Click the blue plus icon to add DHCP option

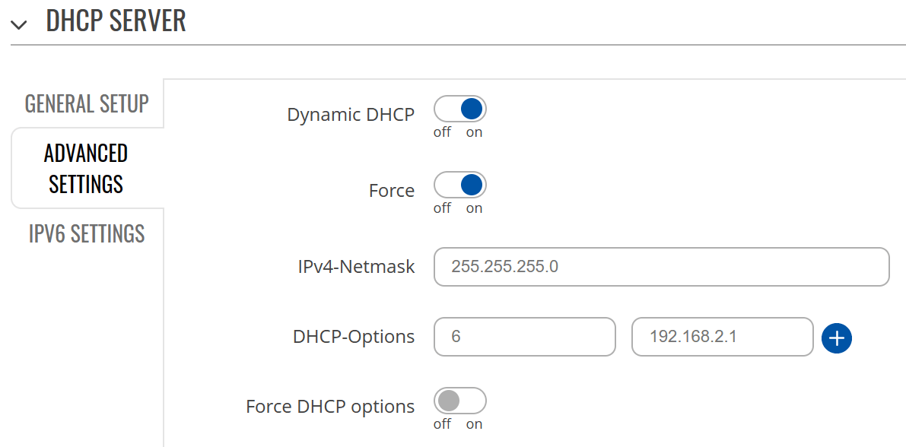[x=837, y=338]
